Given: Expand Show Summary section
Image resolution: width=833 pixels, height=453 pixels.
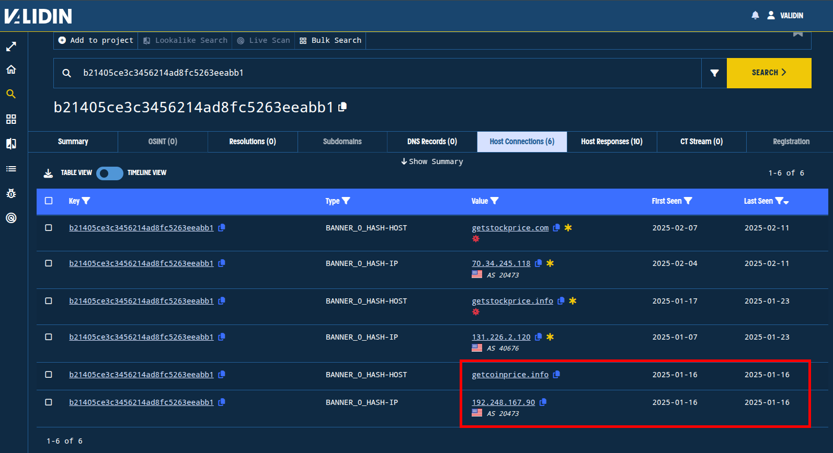Looking at the screenshot, I should click(432, 161).
